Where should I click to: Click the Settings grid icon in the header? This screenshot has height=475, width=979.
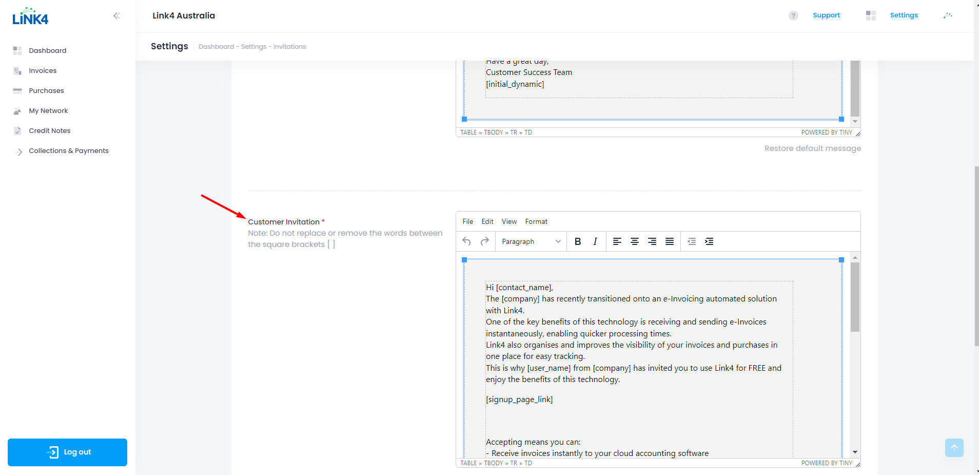[871, 15]
